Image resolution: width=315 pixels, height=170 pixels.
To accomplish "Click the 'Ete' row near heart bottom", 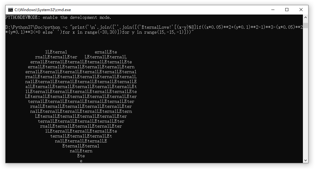I will click(81, 156).
